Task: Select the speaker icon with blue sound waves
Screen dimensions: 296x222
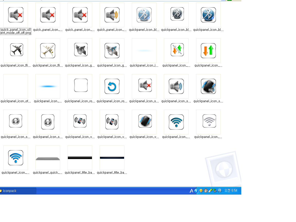Action: pyautogui.click(x=176, y=86)
